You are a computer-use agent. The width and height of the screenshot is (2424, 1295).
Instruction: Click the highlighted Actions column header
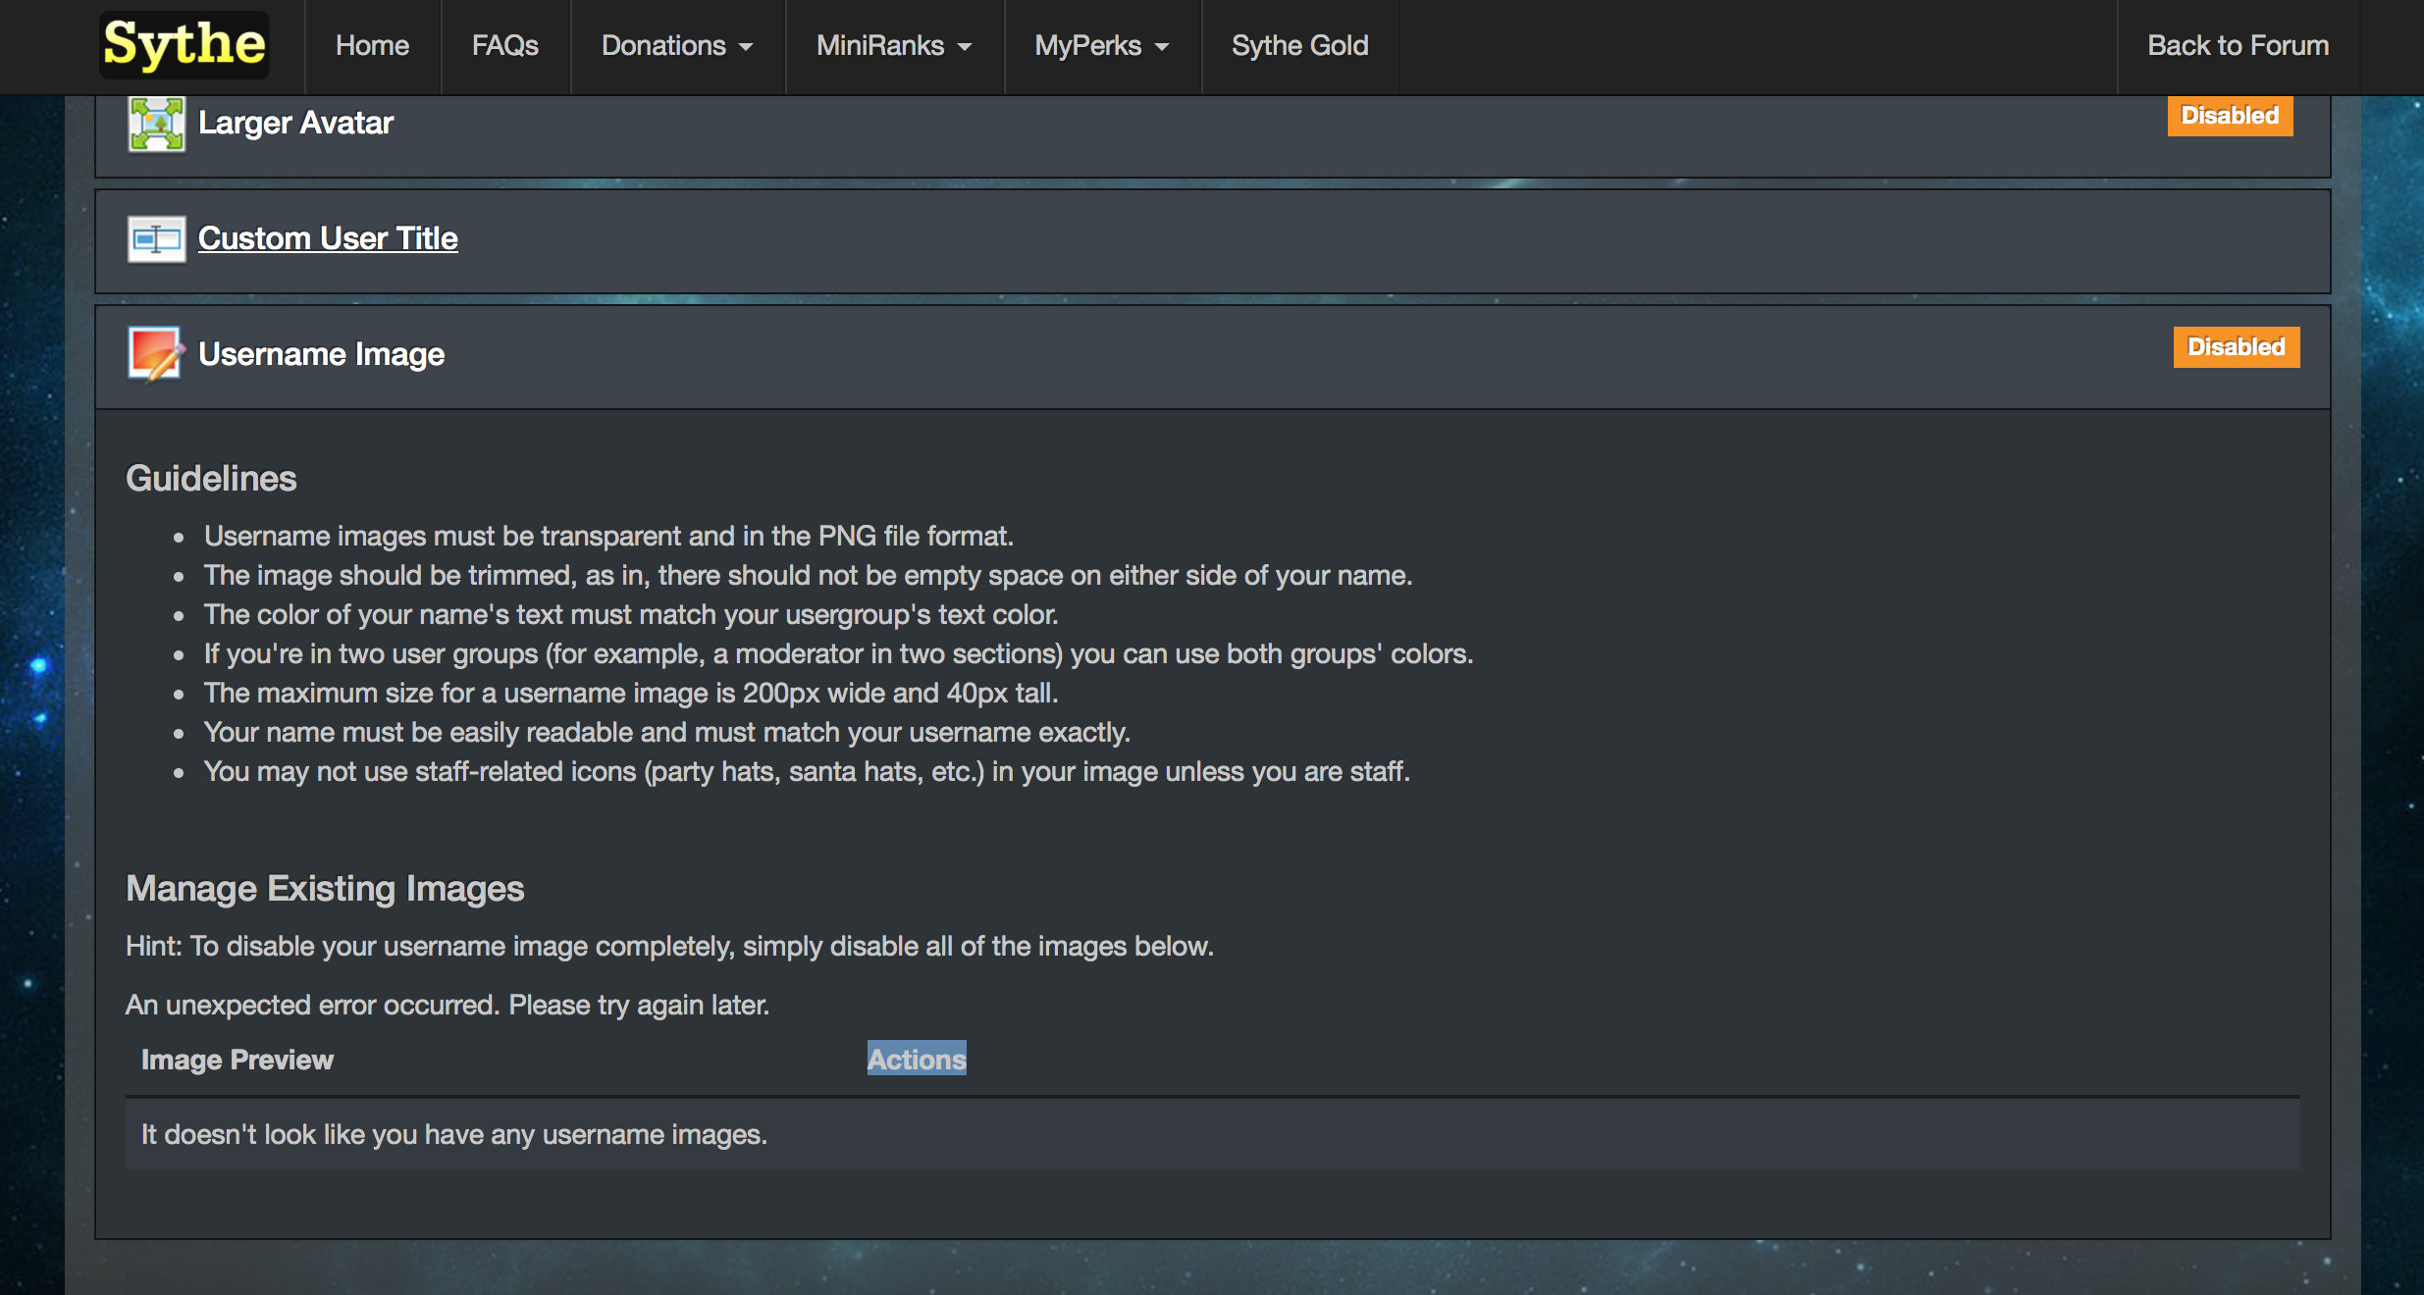917,1059
